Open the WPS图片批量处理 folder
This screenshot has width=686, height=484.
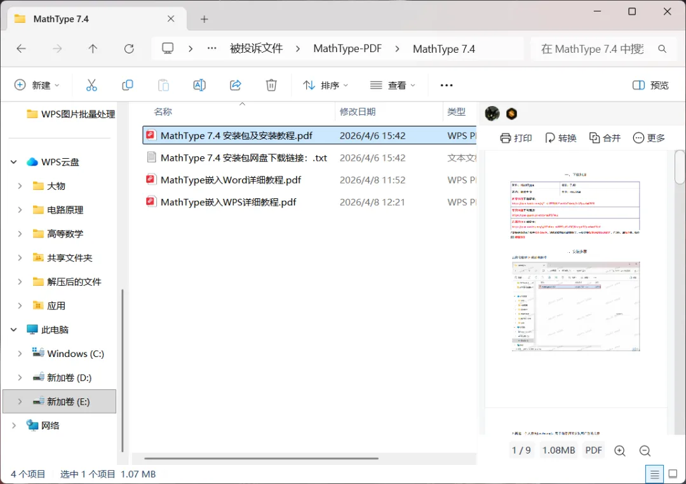(71, 114)
